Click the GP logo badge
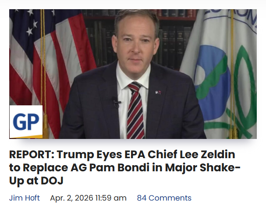 pyautogui.click(x=26, y=122)
